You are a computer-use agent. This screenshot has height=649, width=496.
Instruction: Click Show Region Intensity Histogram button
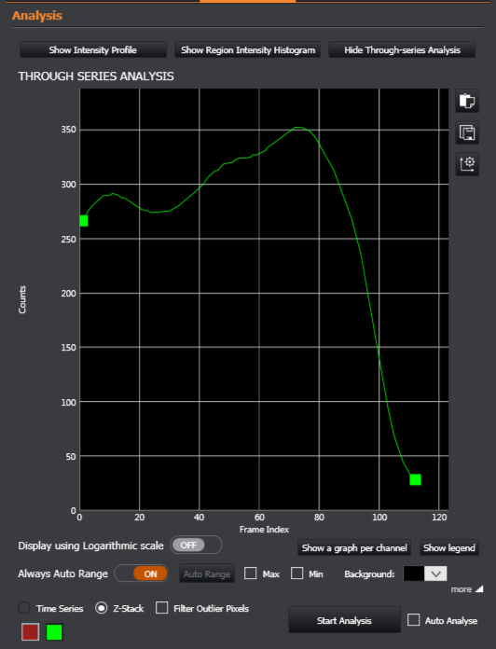tap(248, 50)
